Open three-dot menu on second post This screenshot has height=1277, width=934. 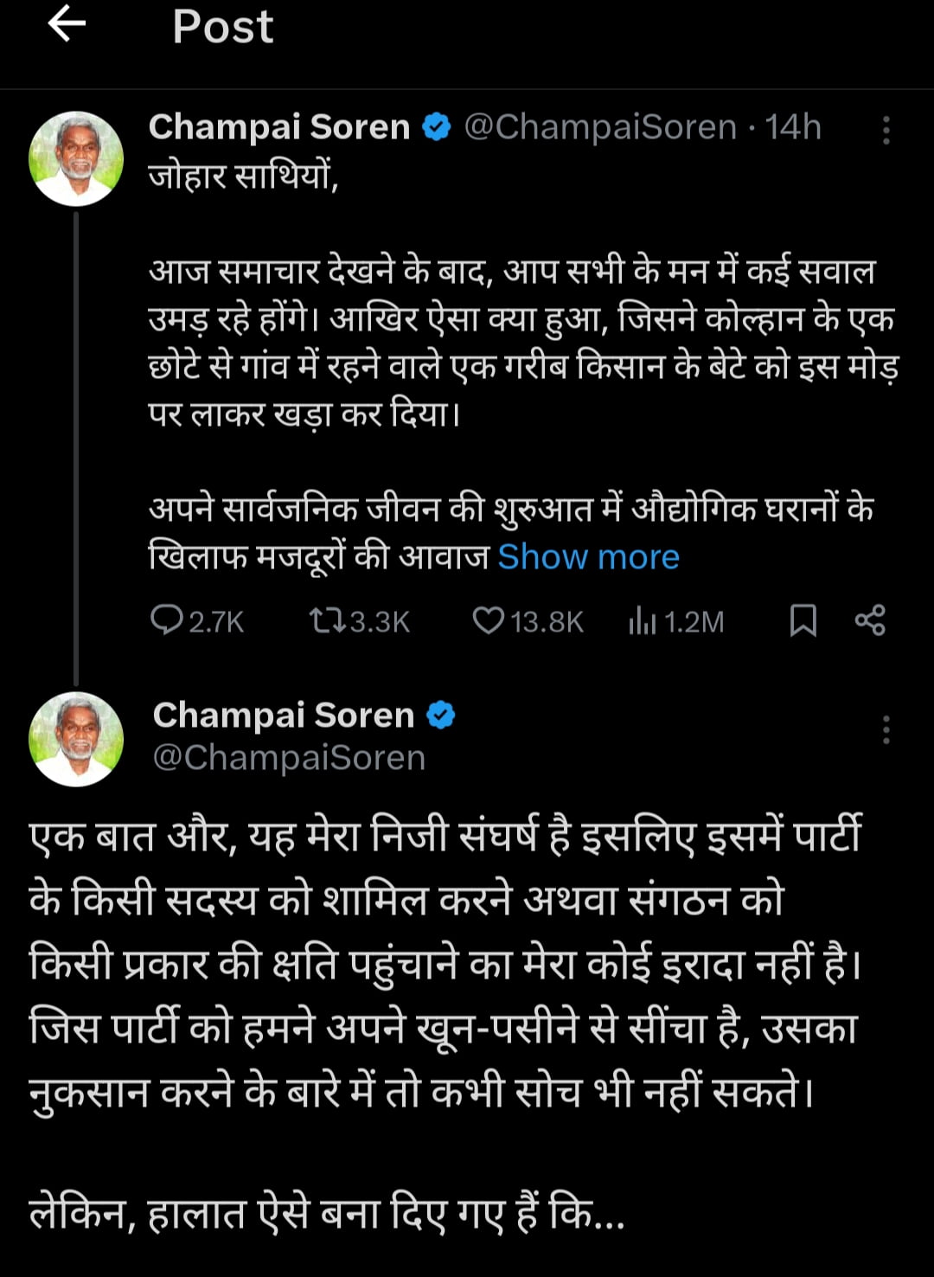pos(886,729)
